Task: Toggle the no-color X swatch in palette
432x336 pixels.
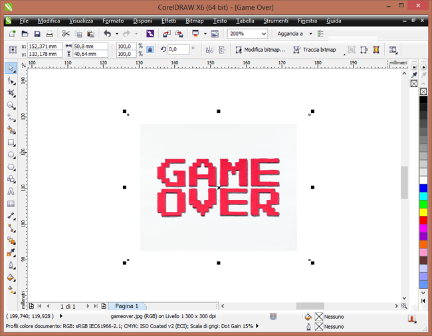Action: tap(423, 92)
